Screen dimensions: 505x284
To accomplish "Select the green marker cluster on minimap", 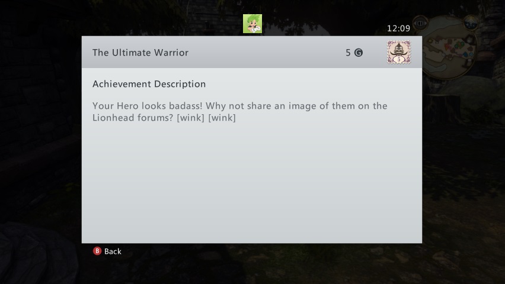I will 459,45.
